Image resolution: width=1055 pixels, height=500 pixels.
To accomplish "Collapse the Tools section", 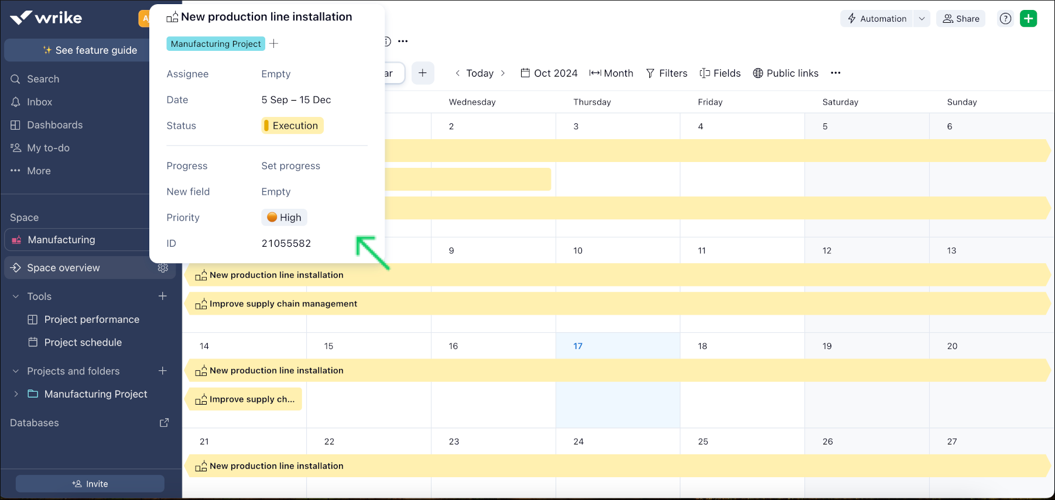I will tap(16, 296).
